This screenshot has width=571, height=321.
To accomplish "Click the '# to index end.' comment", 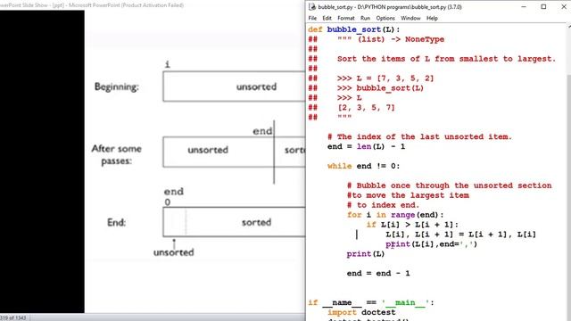I will click(x=383, y=205).
